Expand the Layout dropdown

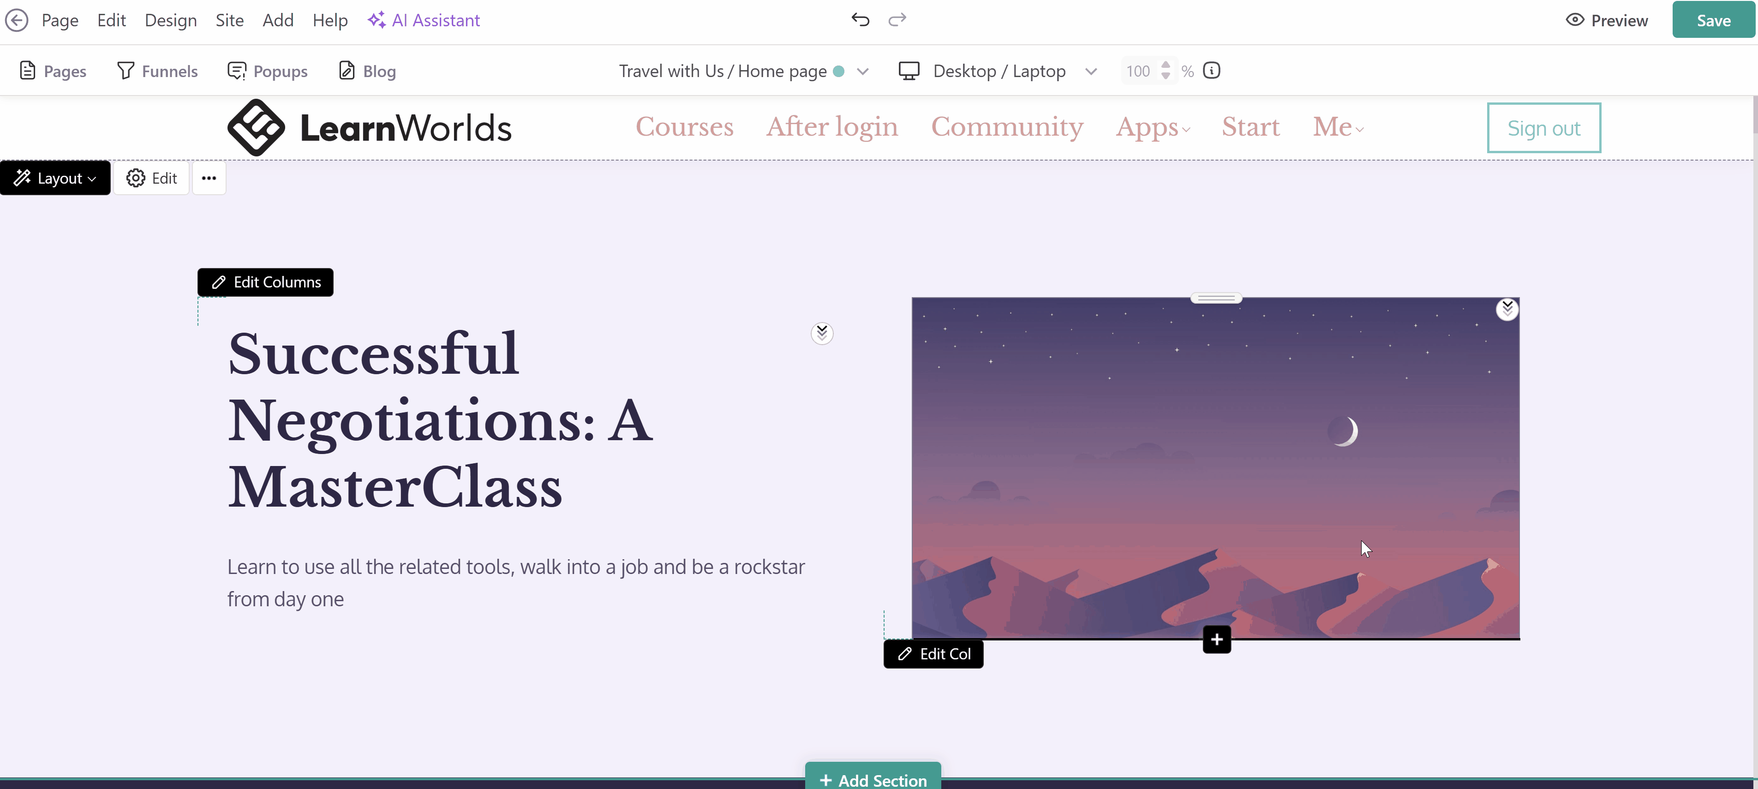tap(55, 178)
